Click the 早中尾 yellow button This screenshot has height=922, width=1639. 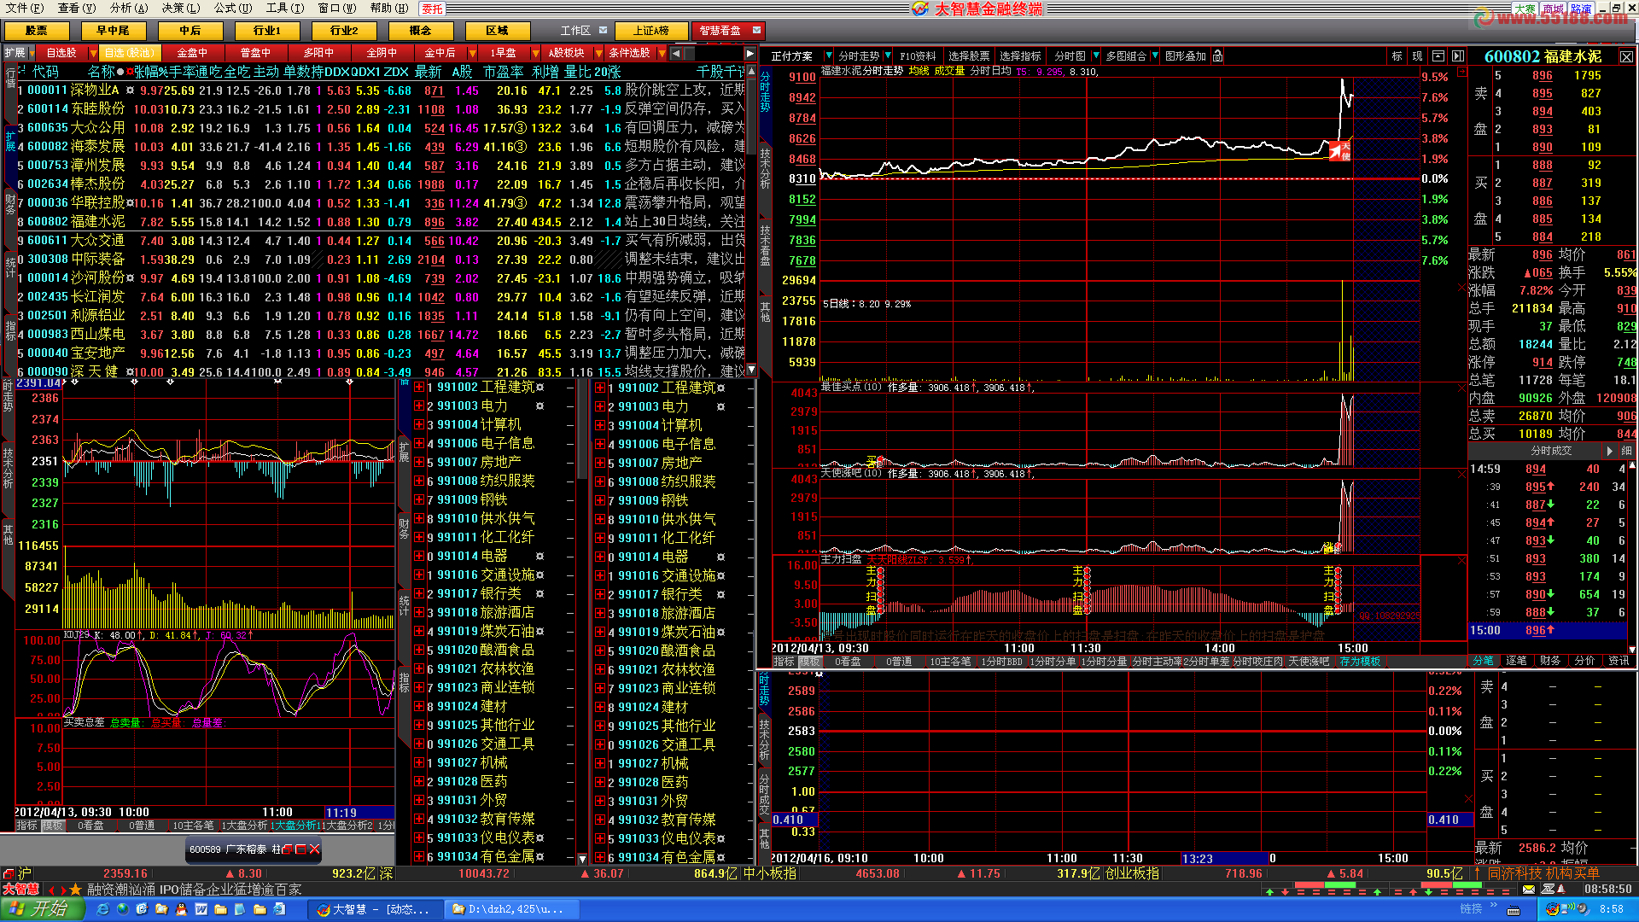[113, 31]
